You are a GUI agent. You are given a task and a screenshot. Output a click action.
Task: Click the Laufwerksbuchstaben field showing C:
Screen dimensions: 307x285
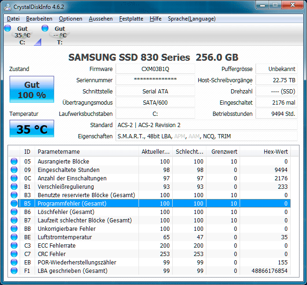155,114
